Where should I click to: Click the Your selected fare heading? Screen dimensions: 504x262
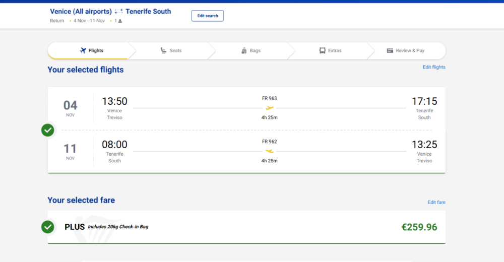point(81,200)
